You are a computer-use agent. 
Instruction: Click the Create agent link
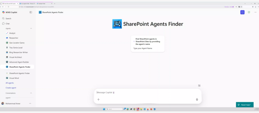pos(11,88)
